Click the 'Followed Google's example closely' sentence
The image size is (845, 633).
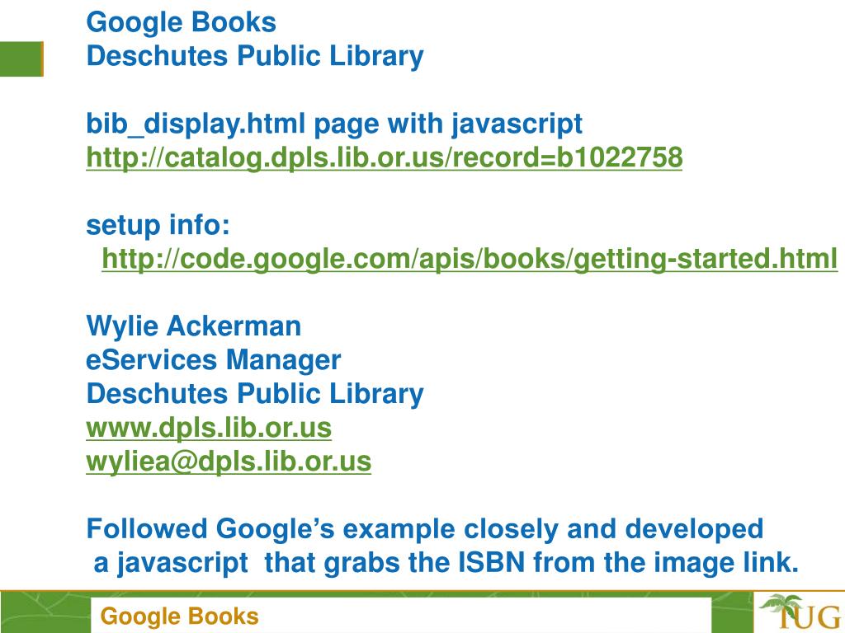pyautogui.click(x=425, y=528)
